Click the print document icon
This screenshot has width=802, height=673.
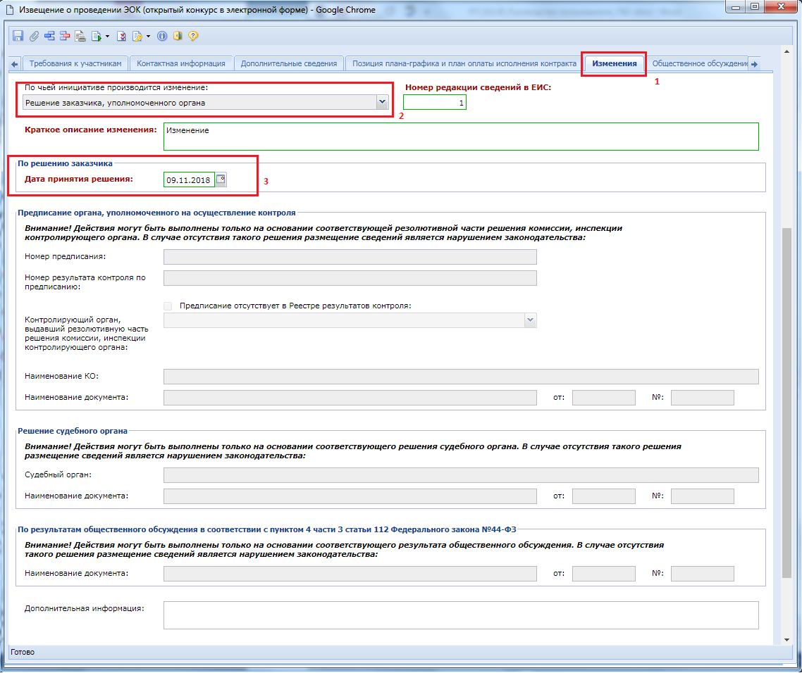click(x=80, y=36)
